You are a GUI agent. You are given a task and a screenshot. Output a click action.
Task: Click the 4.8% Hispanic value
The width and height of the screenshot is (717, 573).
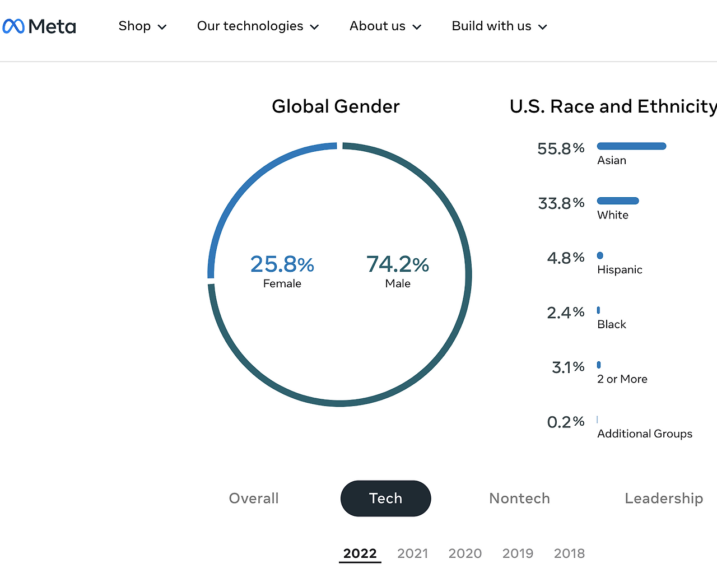coord(566,258)
